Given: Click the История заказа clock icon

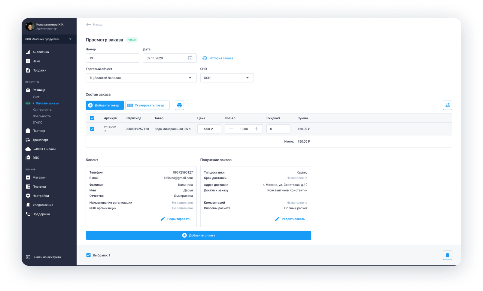Looking at the screenshot, I should point(205,58).
